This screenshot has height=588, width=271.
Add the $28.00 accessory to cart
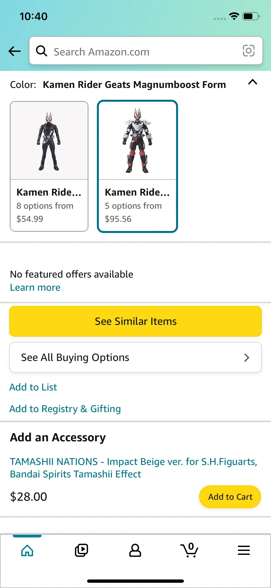click(230, 497)
